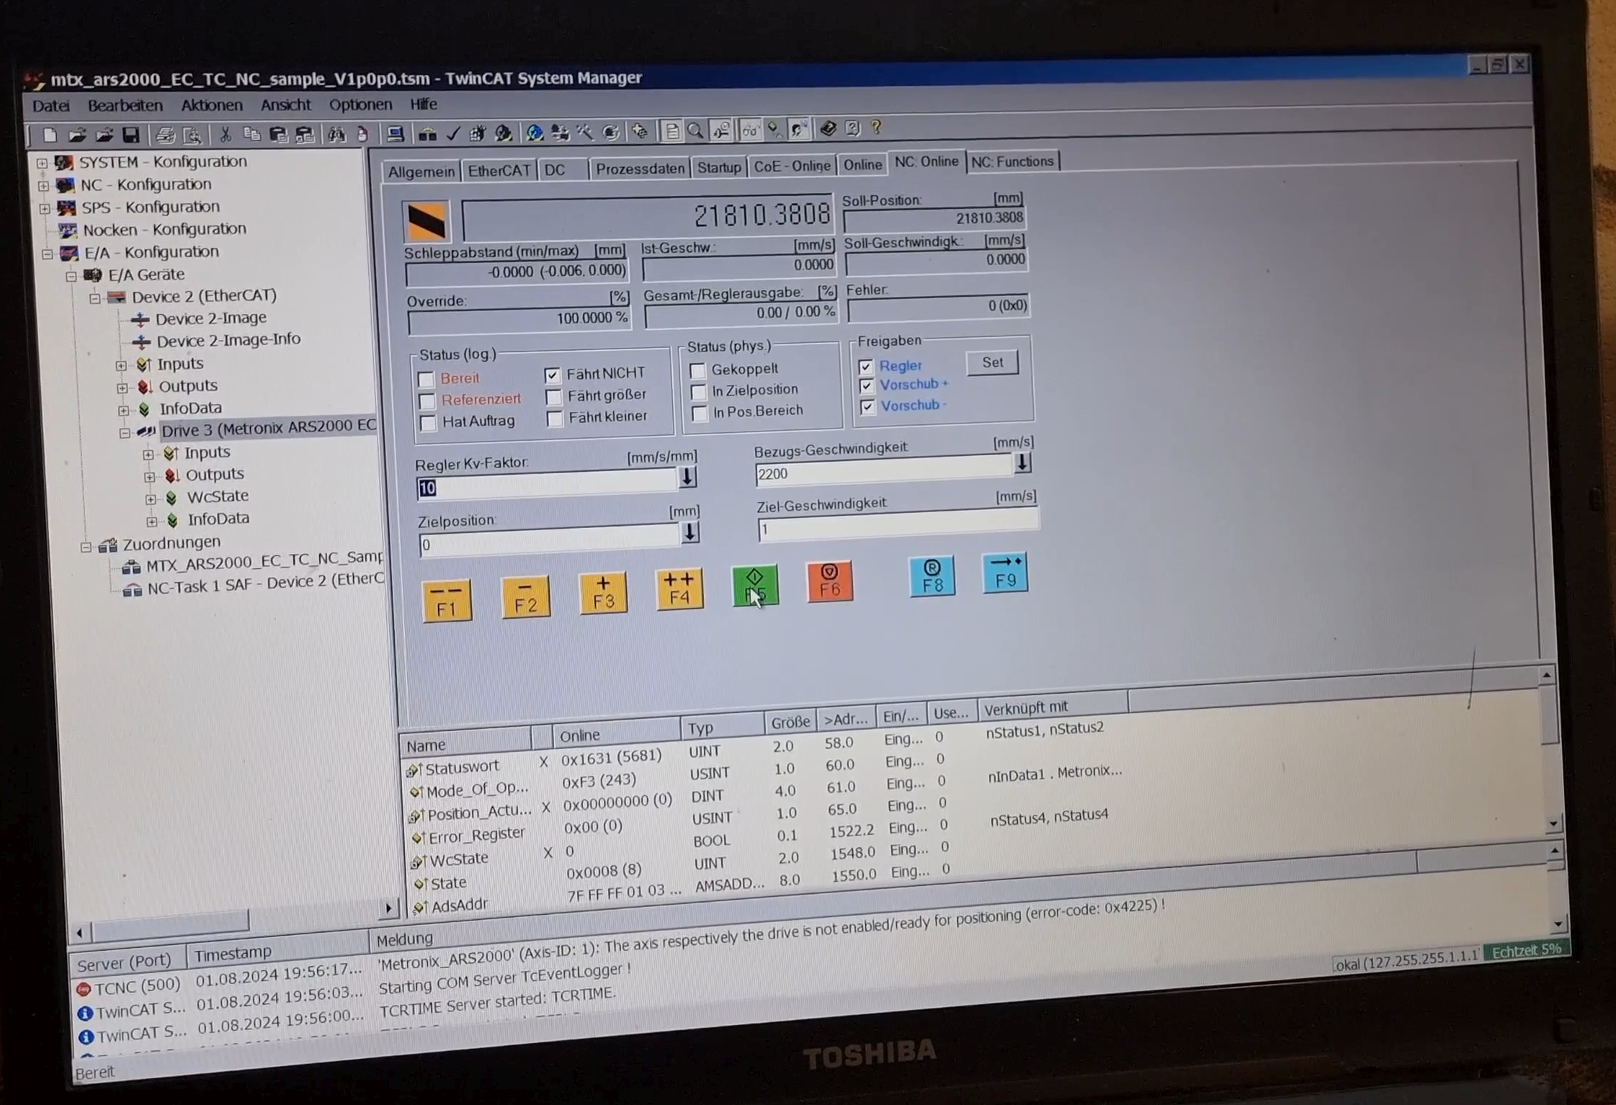Click the red F6 stop button
This screenshot has width=1616, height=1105.
coord(829,581)
